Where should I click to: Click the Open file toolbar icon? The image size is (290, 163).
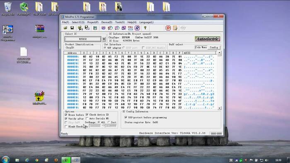coord(65,28)
